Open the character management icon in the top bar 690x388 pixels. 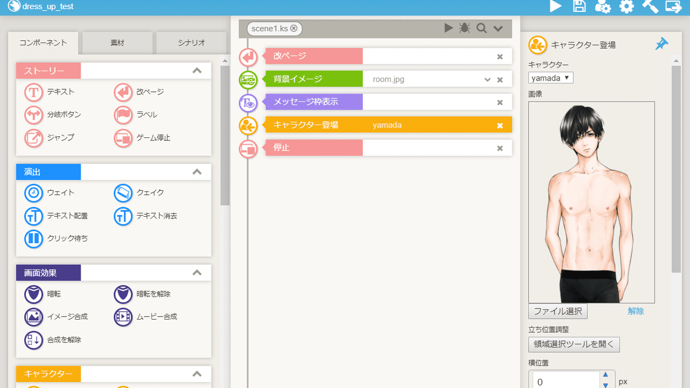click(603, 7)
